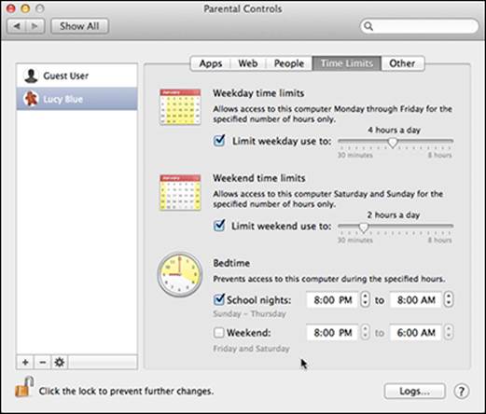
Task: Switch to the Other tab
Action: point(402,63)
